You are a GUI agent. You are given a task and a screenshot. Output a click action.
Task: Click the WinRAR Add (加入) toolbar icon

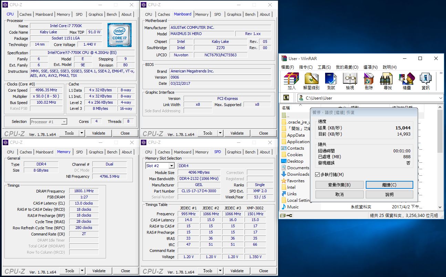click(291, 79)
